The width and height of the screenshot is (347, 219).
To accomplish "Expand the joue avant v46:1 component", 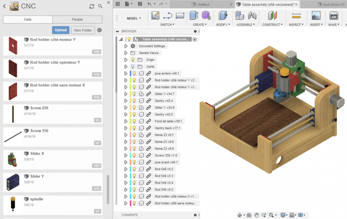I will [x=126, y=162].
